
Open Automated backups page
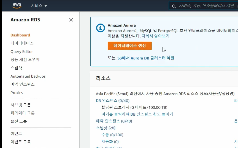28,76
